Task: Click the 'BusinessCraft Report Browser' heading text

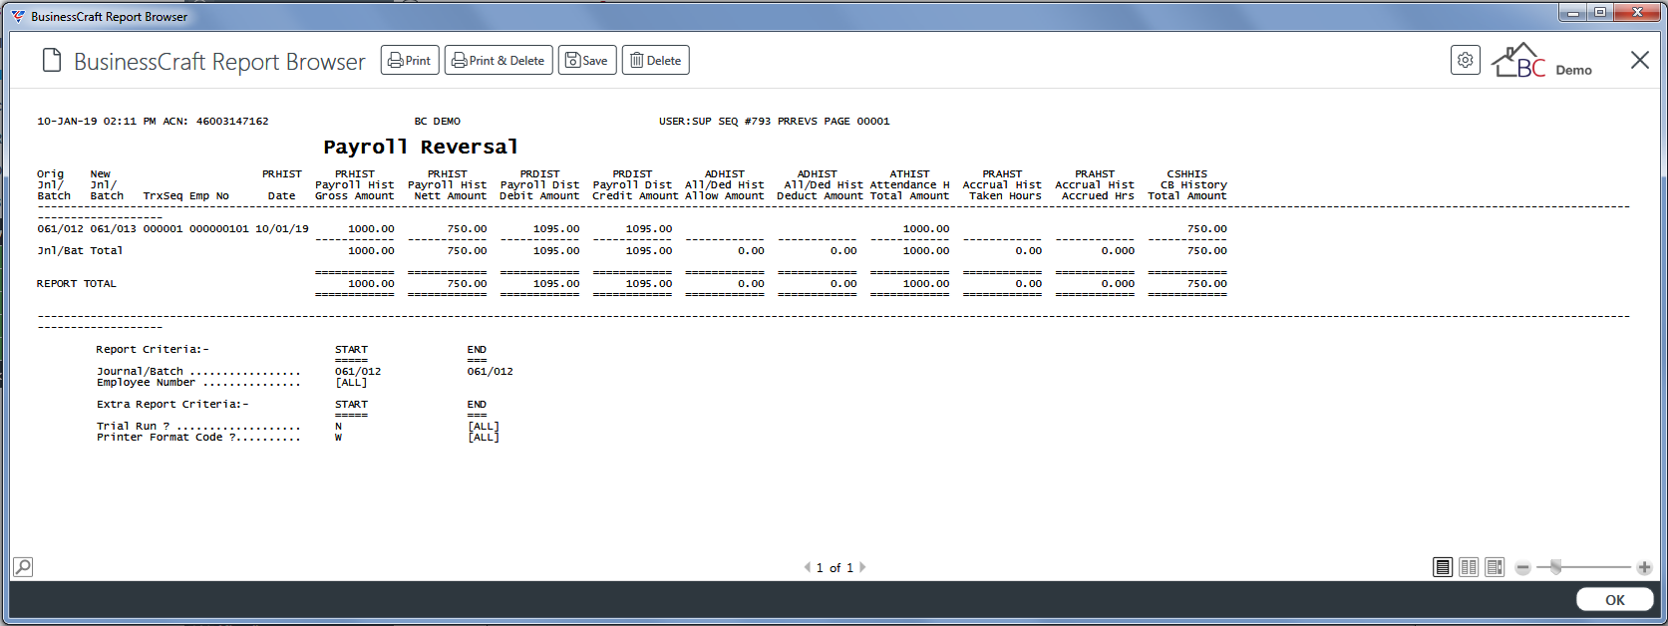Action: tap(219, 62)
